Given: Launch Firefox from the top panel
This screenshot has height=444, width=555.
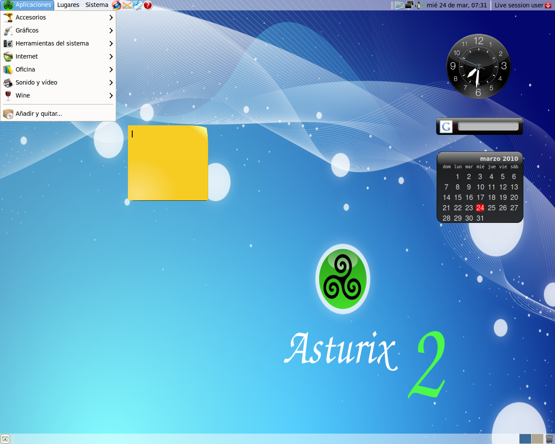Looking at the screenshot, I should click(116, 5).
